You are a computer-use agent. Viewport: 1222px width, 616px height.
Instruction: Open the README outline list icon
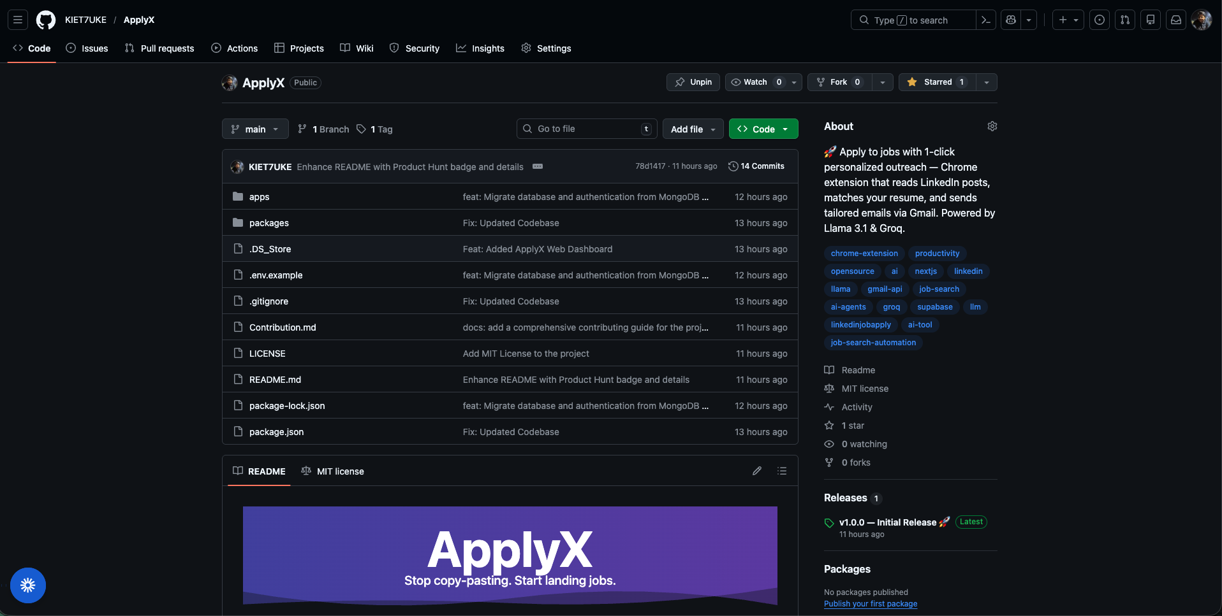tap(782, 471)
